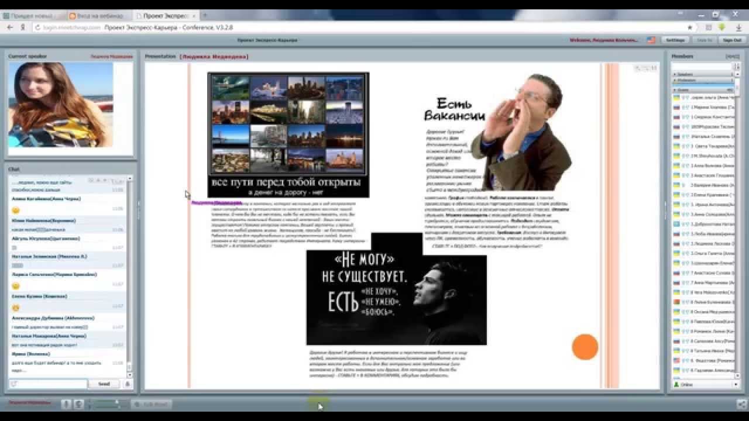
Task: Click the chat message input field
Action: point(48,384)
